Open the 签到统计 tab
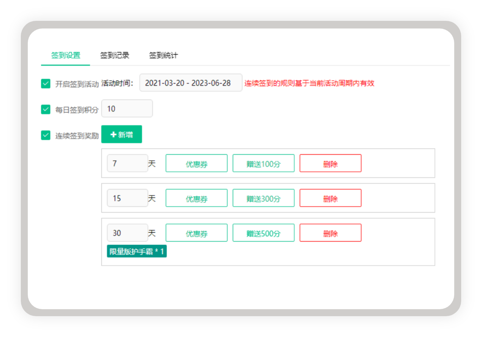 pyautogui.click(x=163, y=55)
